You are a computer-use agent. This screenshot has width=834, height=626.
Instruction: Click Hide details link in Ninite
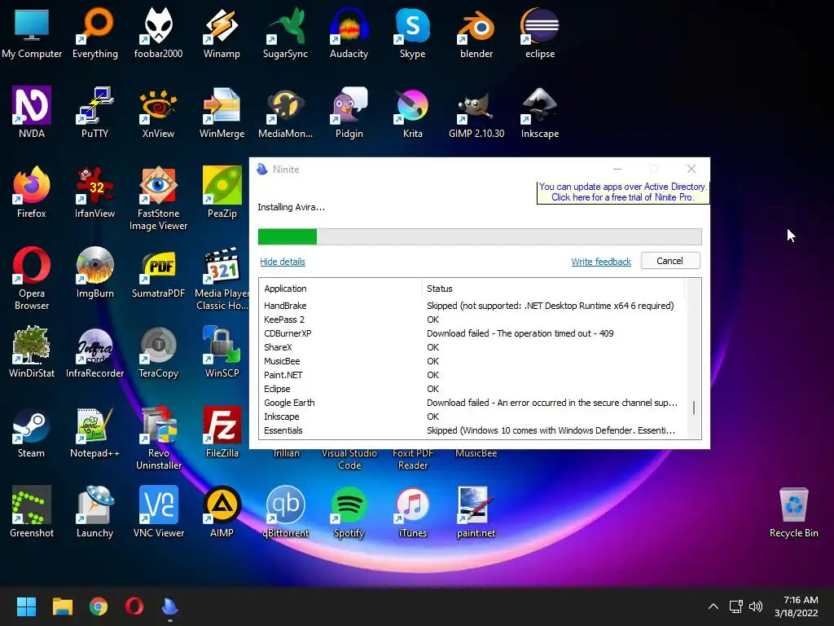pyautogui.click(x=283, y=262)
